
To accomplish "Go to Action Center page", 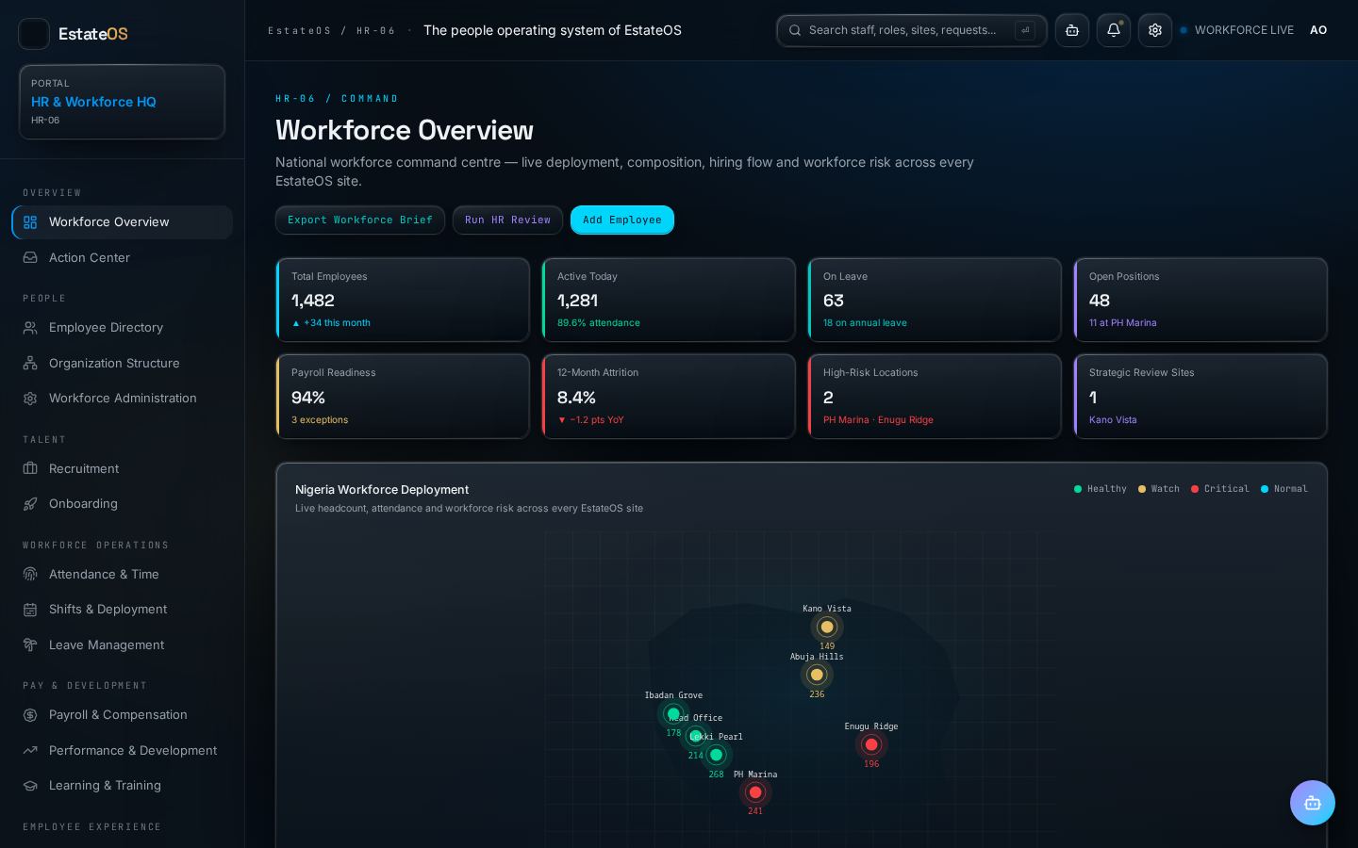I will (122, 257).
